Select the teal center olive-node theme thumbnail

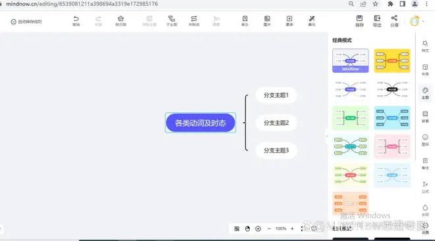click(x=351, y=146)
